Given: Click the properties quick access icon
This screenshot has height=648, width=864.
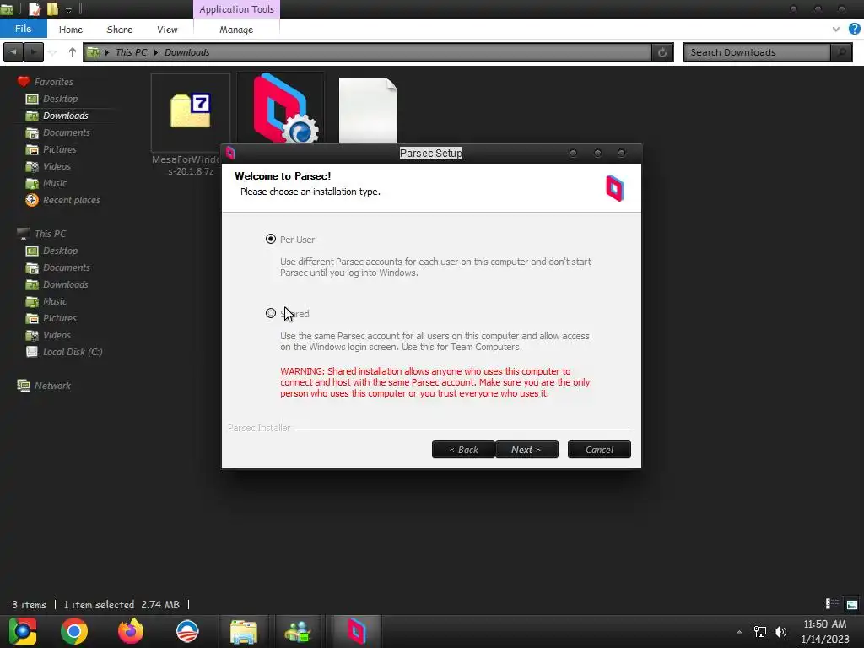Looking at the screenshot, I should 35,8.
